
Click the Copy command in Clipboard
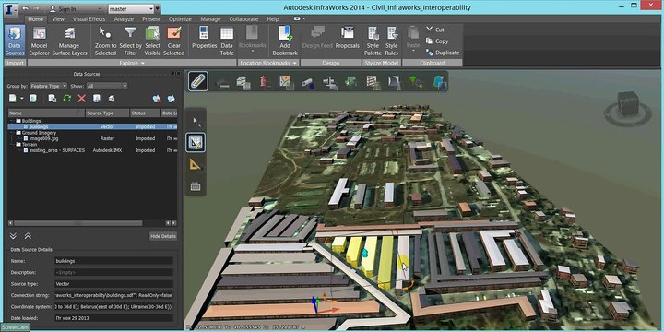437,41
